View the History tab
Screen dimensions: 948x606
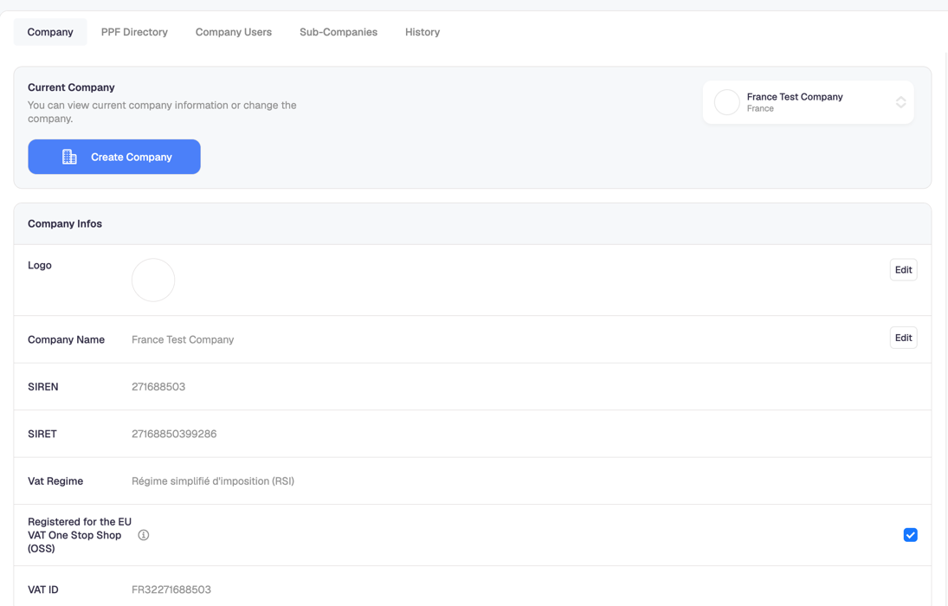click(422, 32)
